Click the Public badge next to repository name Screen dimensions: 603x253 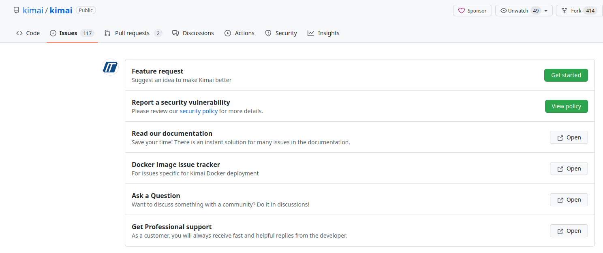tap(86, 10)
